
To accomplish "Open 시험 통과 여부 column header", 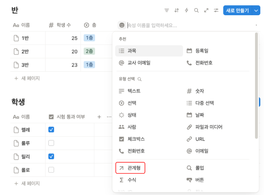I will pos(67,117).
